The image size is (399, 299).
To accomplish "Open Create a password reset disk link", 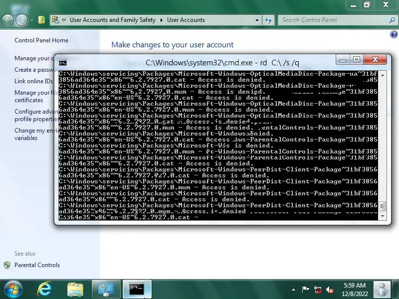I will pyautogui.click(x=34, y=70).
